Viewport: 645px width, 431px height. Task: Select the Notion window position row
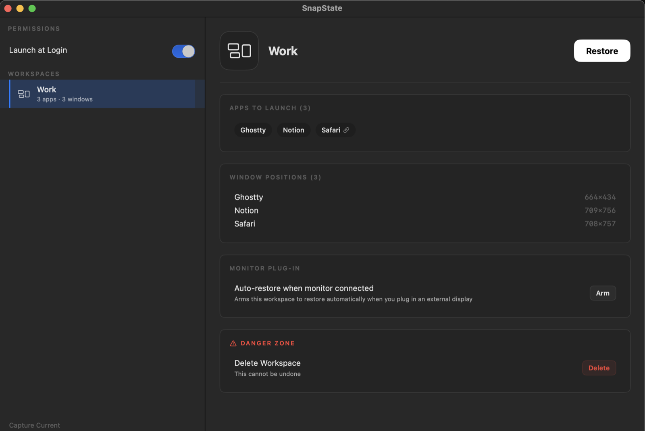(x=425, y=211)
